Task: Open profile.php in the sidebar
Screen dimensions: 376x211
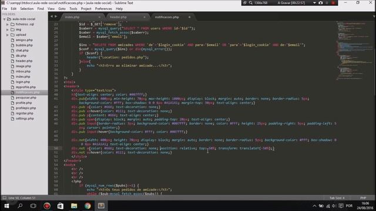Action: click(23, 103)
